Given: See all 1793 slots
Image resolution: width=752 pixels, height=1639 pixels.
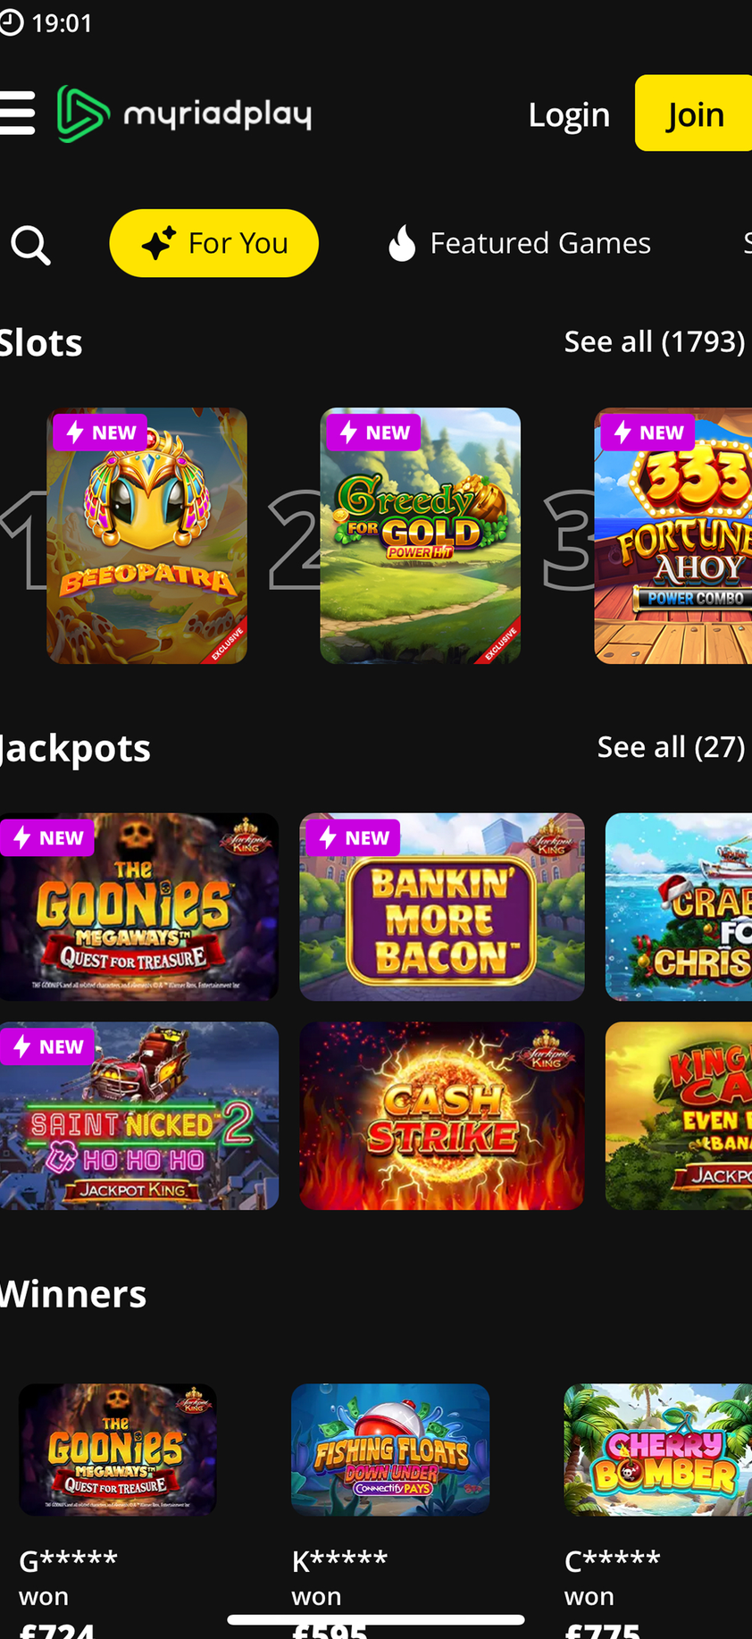Looking at the screenshot, I should 655,341.
